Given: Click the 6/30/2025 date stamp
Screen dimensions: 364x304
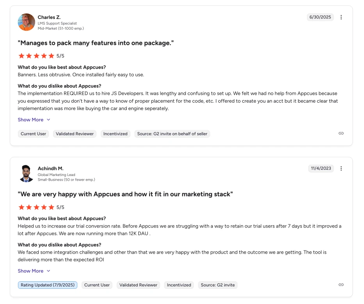Looking at the screenshot, I should pyautogui.click(x=320, y=17).
